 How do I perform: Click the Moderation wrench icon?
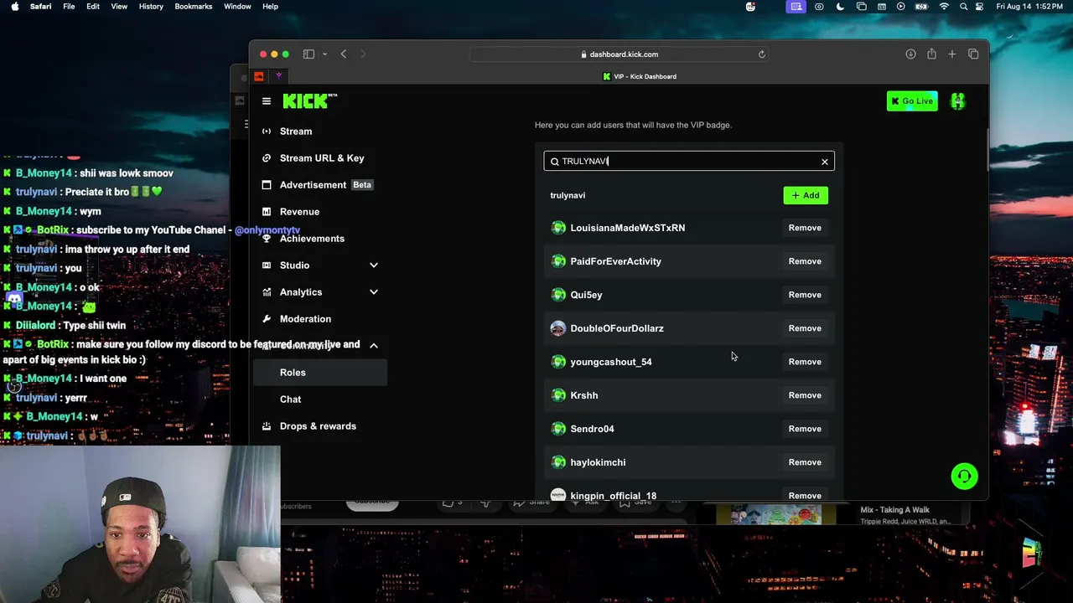(x=267, y=319)
